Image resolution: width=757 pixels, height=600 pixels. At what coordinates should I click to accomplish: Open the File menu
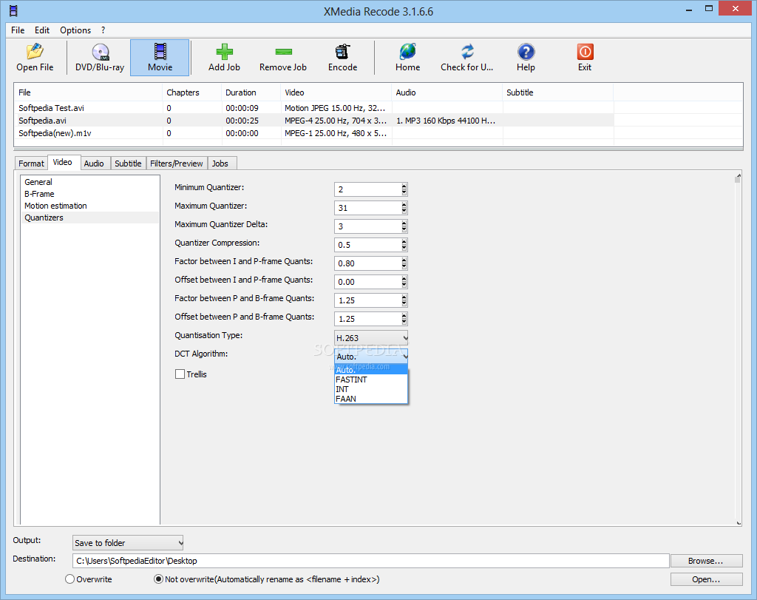pos(18,30)
